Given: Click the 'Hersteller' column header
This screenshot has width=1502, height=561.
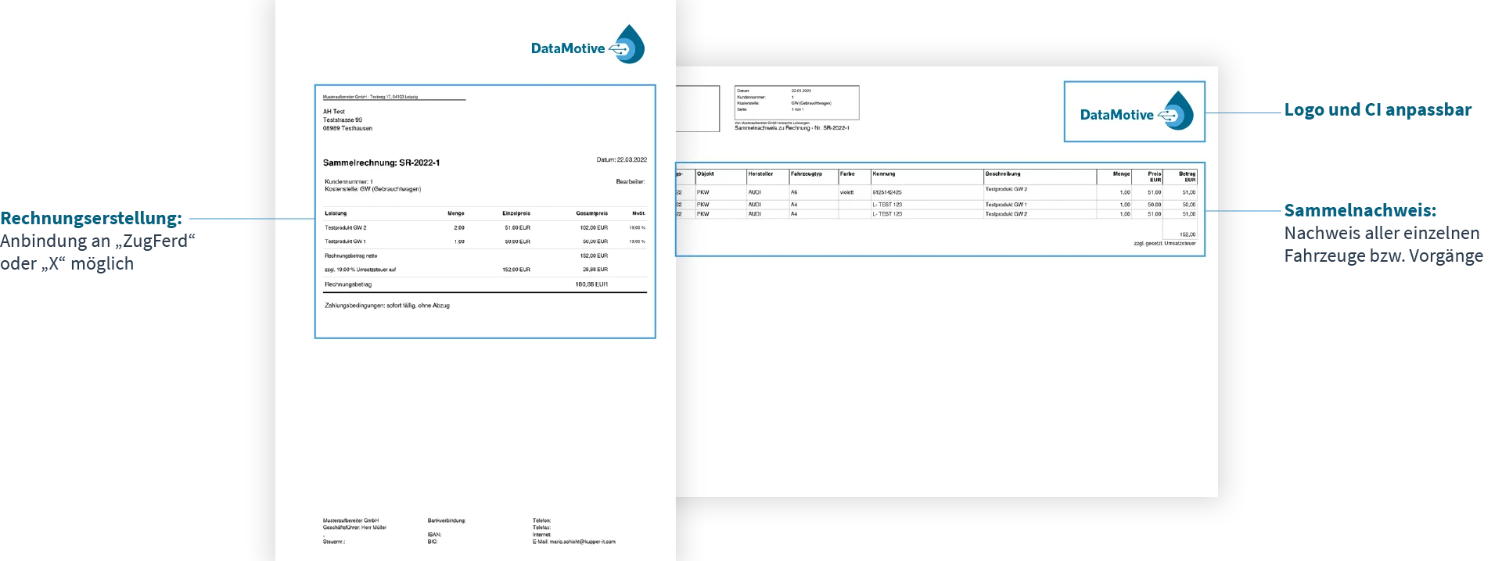Looking at the screenshot, I should coord(760,174).
